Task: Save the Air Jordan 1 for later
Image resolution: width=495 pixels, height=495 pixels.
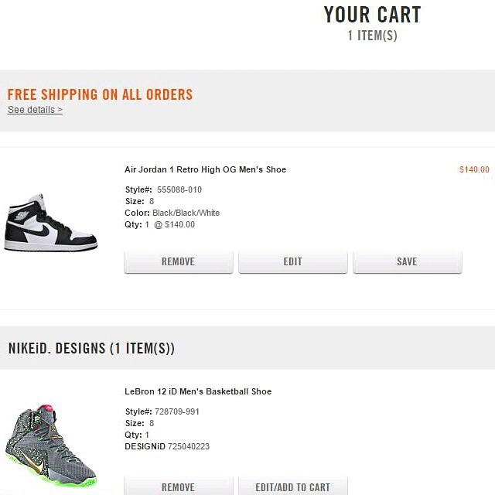Action: point(407,262)
